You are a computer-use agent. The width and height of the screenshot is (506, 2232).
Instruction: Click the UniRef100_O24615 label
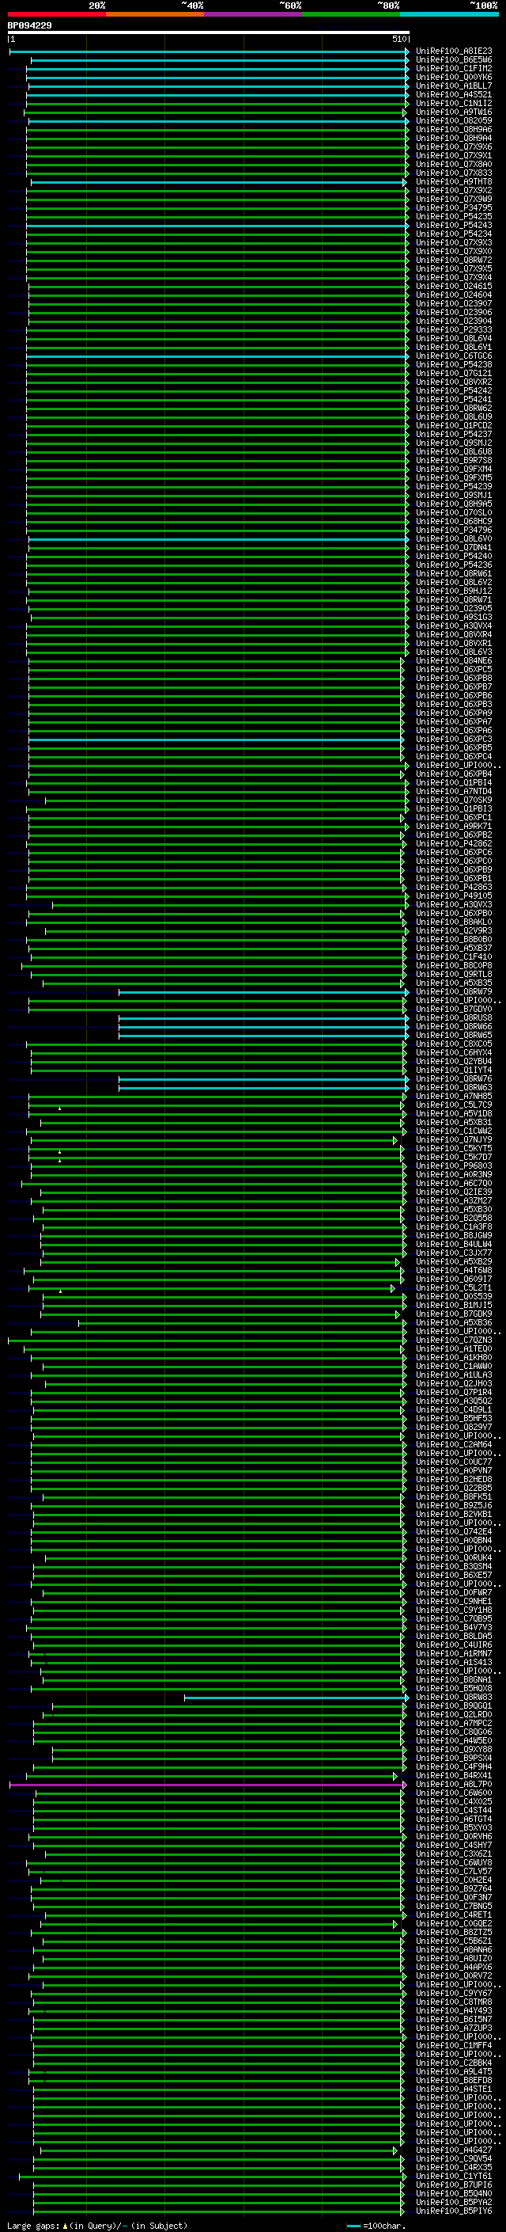453,286
